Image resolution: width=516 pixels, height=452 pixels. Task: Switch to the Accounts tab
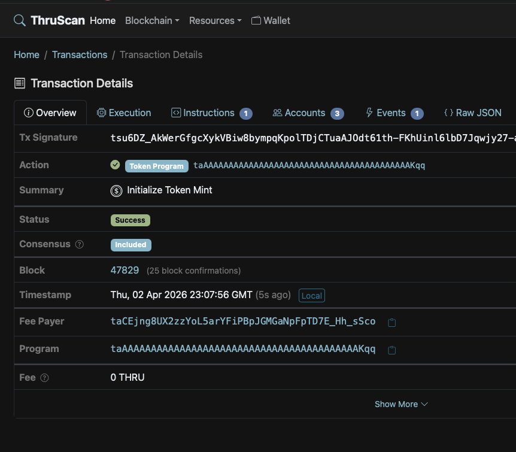click(308, 113)
